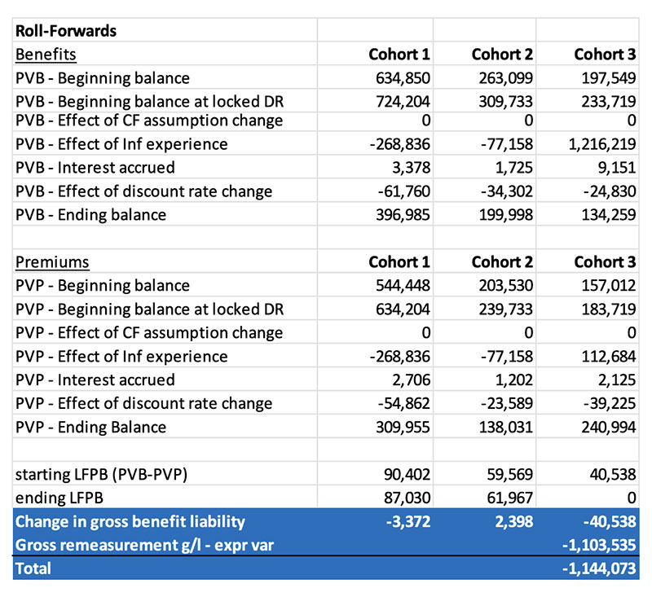This screenshot has height=597, width=652.
Task: Select the PVB - Beginning balance label cell
Action: click(x=102, y=78)
